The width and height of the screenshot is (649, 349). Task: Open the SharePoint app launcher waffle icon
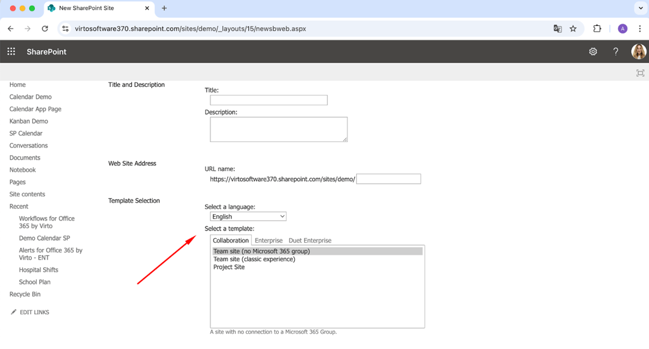(x=11, y=52)
